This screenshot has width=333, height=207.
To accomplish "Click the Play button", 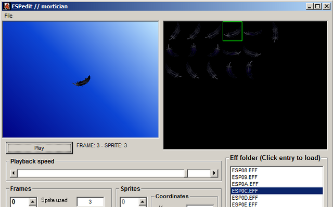I will [40, 148].
